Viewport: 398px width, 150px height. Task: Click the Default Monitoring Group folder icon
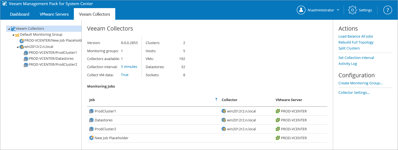[x=17, y=35]
